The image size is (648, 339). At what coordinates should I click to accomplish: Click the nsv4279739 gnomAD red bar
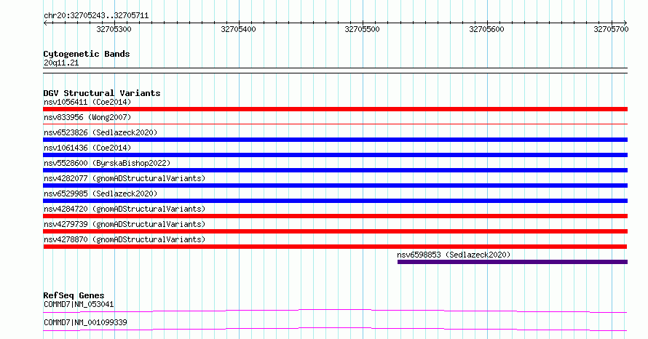(335, 231)
